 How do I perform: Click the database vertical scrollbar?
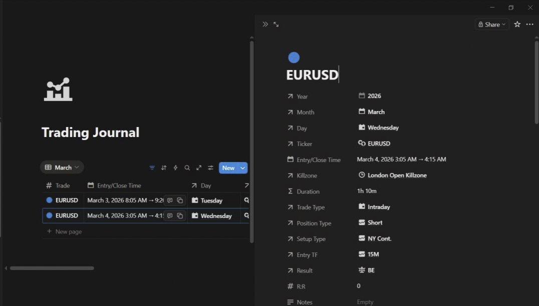251,142
